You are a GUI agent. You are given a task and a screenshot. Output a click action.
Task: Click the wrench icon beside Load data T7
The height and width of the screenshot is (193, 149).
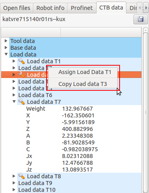pyautogui.click(x=21, y=101)
